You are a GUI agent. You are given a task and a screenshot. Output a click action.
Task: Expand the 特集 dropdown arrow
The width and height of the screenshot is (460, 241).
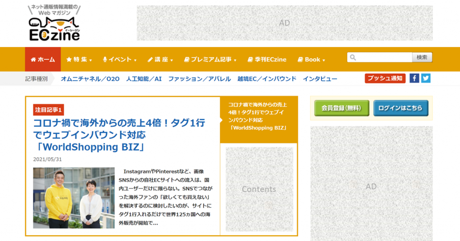click(91, 61)
